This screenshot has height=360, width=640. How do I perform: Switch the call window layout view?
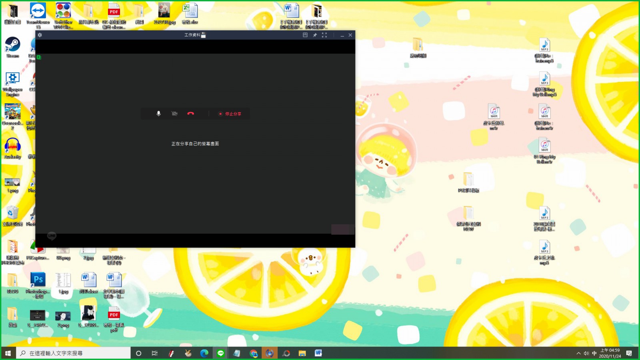point(305,35)
